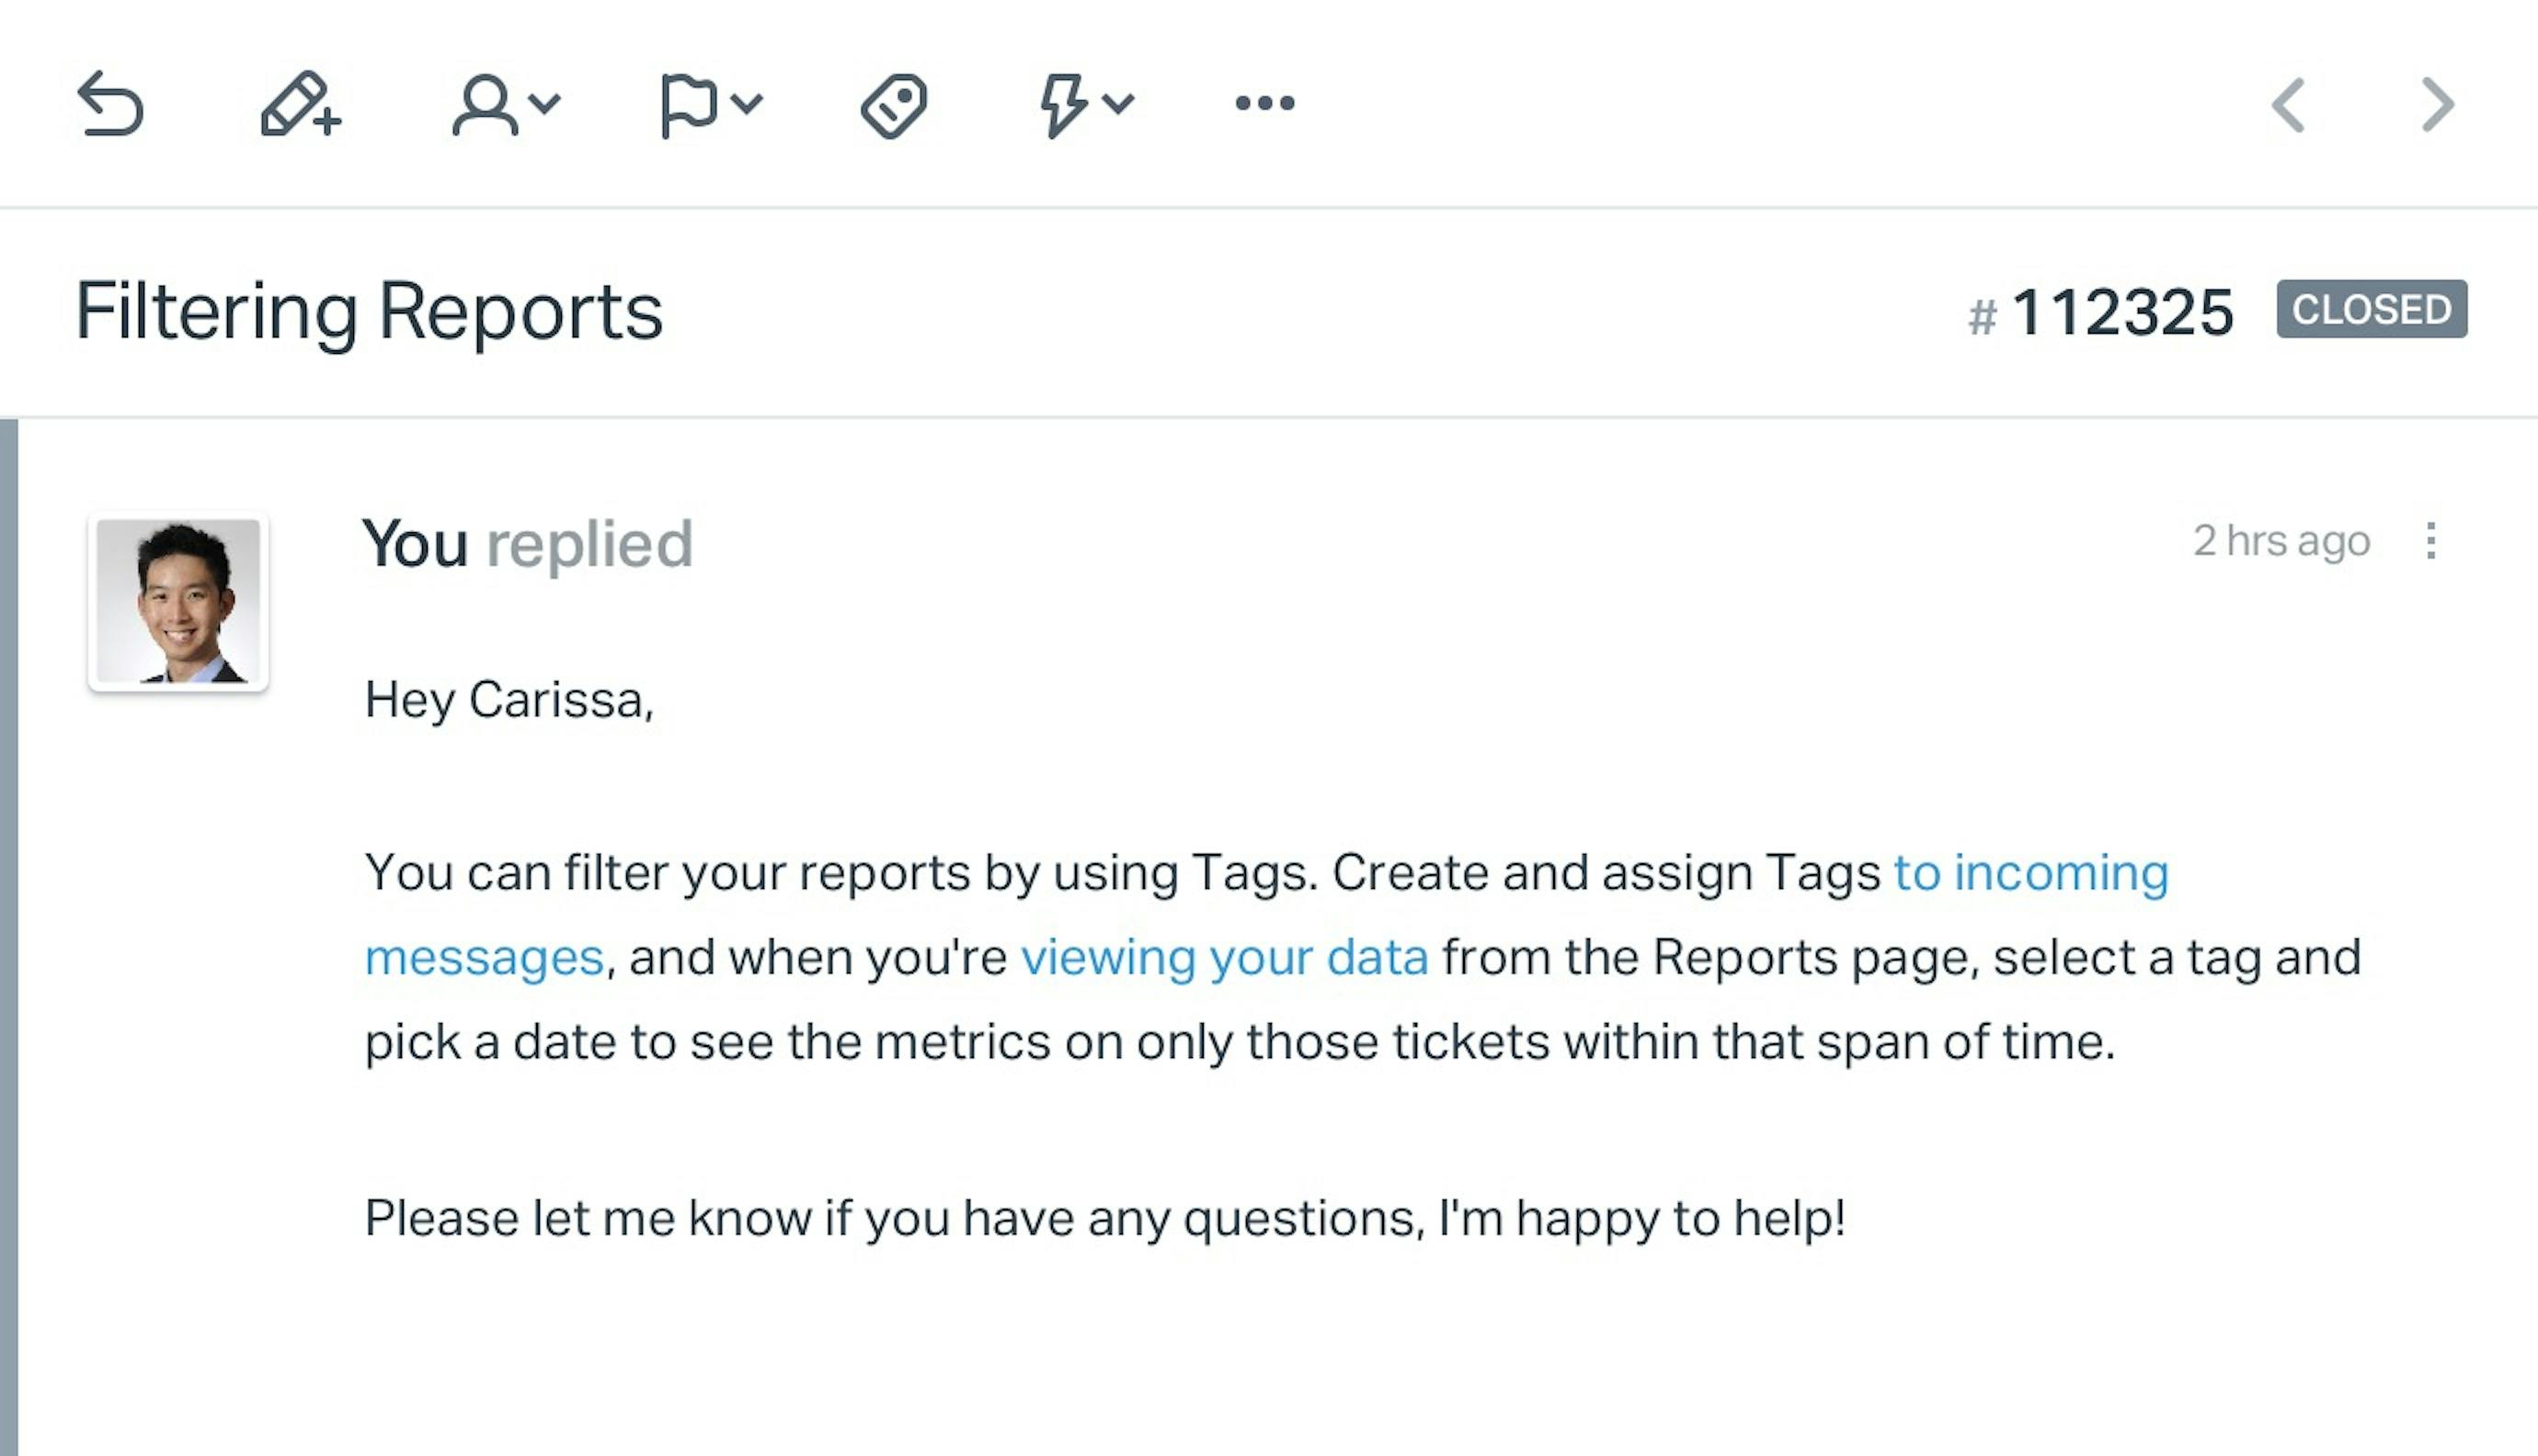
Task: Expand the flag status dropdown
Action: pyautogui.click(x=704, y=105)
